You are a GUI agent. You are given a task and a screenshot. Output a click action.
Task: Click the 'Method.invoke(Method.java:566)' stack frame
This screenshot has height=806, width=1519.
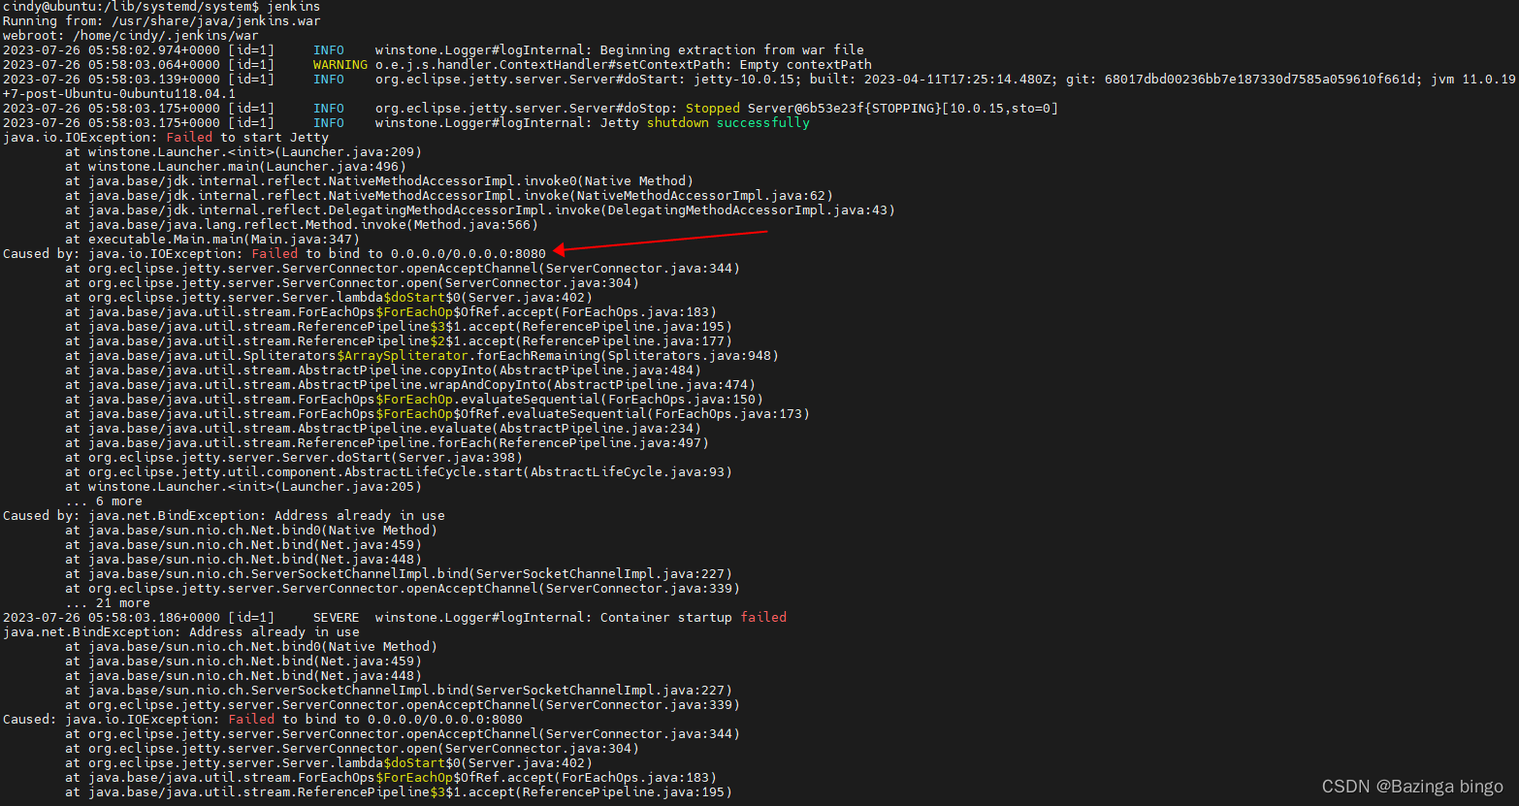click(x=302, y=225)
